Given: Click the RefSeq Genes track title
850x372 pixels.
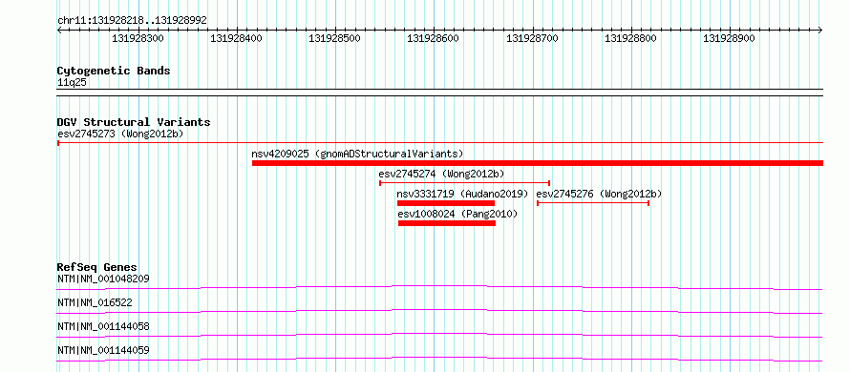Looking at the screenshot, I should tap(97, 267).
